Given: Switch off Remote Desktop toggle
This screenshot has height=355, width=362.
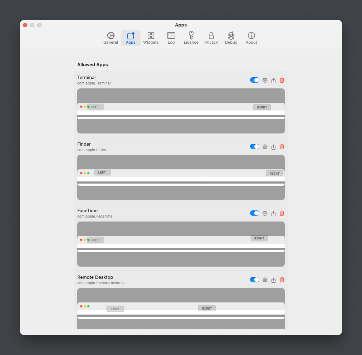Looking at the screenshot, I should tap(254, 280).
